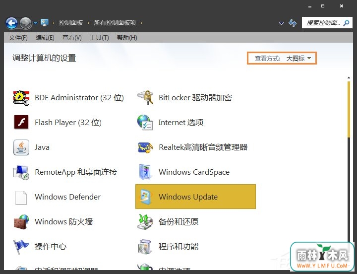Viewport: 357px width, 274px height.
Task: Click the RemoteApp 和桌面连接 icon
Action: [21, 172]
